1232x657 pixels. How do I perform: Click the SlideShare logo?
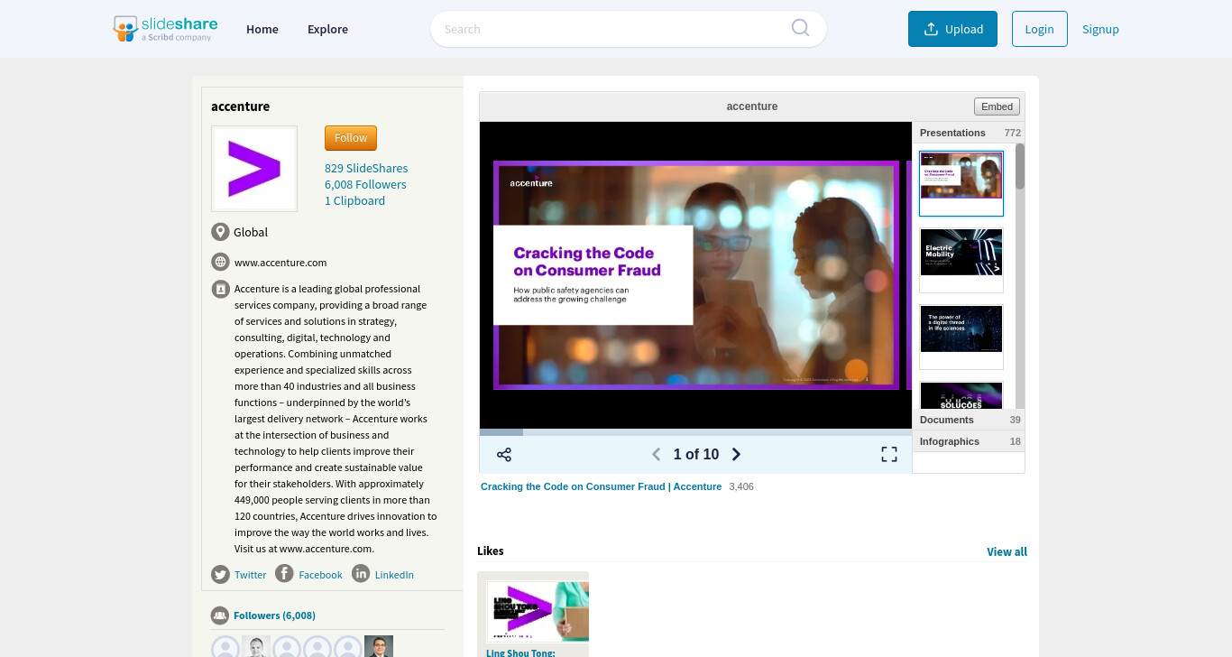tap(165, 29)
